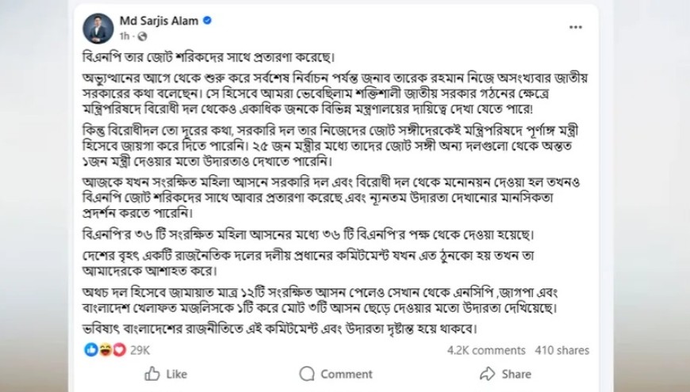The height and width of the screenshot is (392, 690).
Task: Click the public globe privacy icon
Action: coord(141,37)
